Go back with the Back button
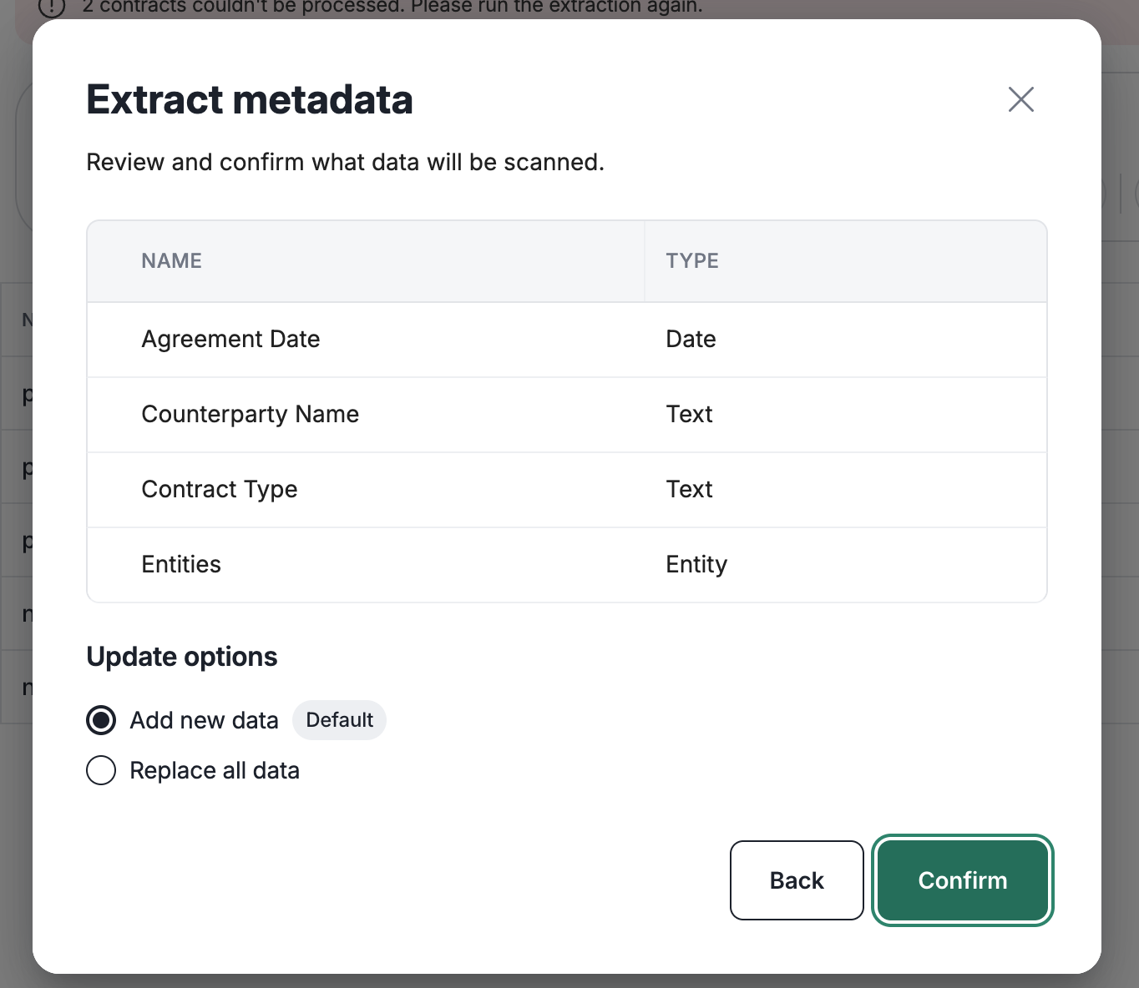The width and height of the screenshot is (1139, 988). pos(797,880)
